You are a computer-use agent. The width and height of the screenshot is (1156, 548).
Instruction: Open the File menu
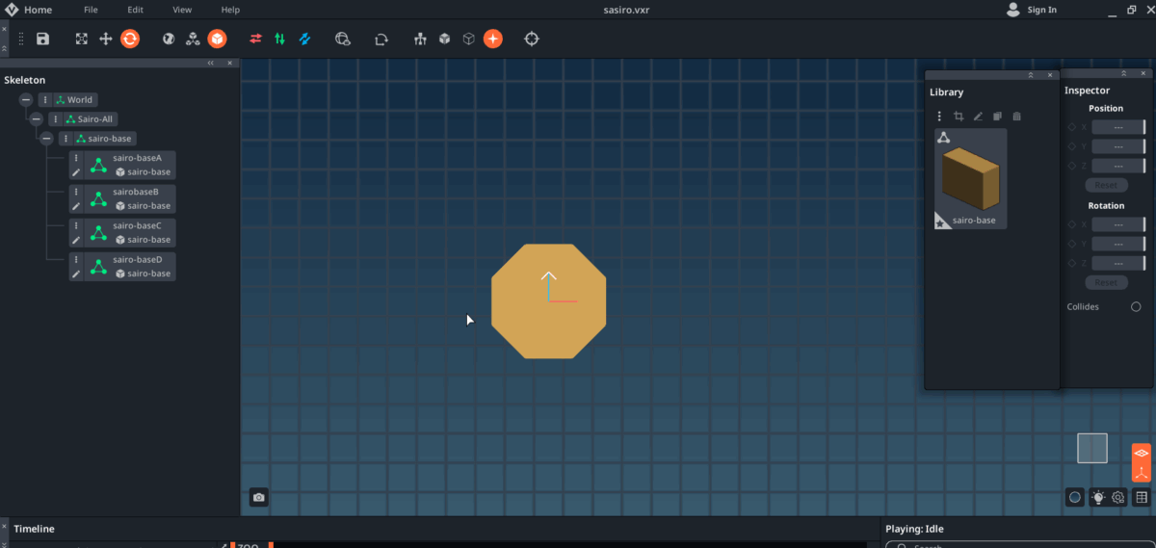click(91, 10)
